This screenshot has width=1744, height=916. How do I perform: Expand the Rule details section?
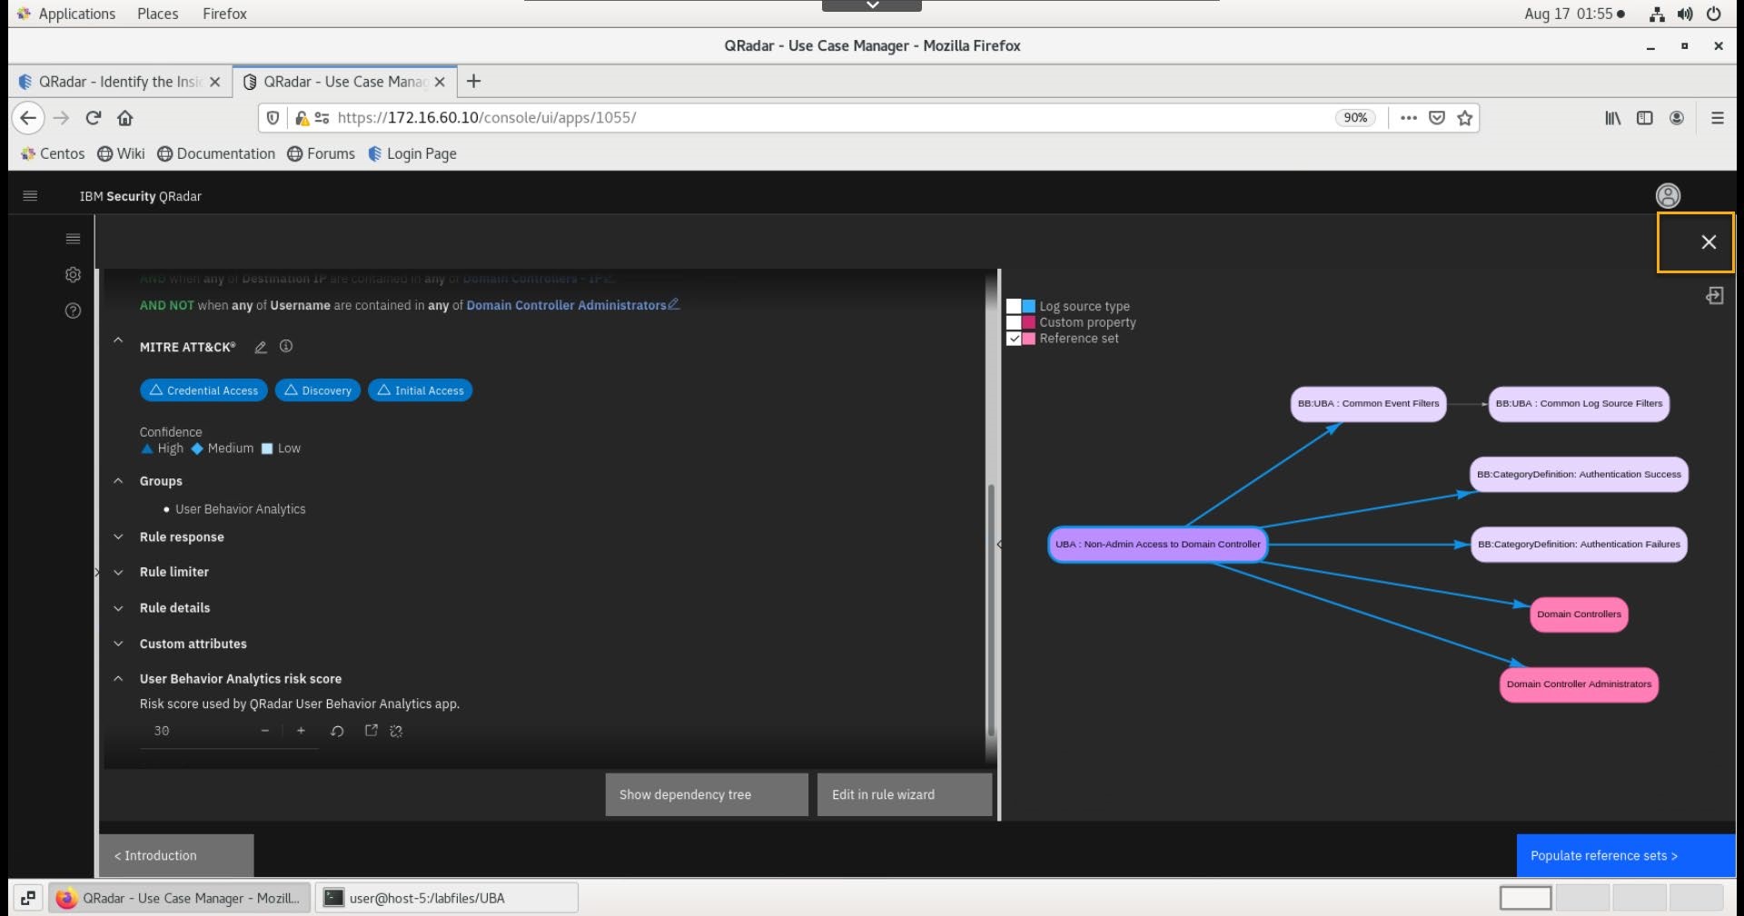click(x=118, y=608)
